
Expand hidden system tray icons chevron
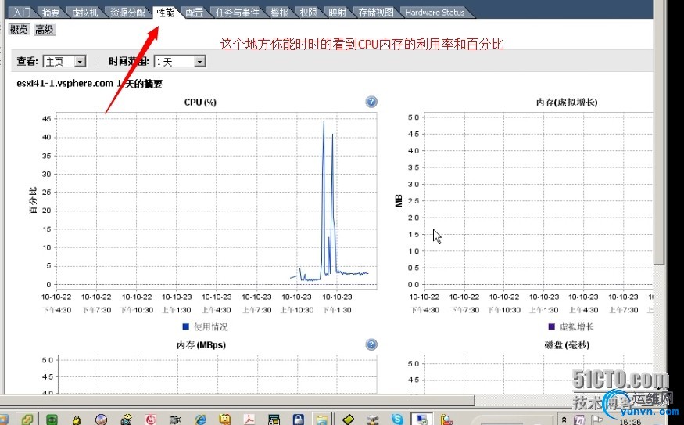pyautogui.click(x=564, y=420)
